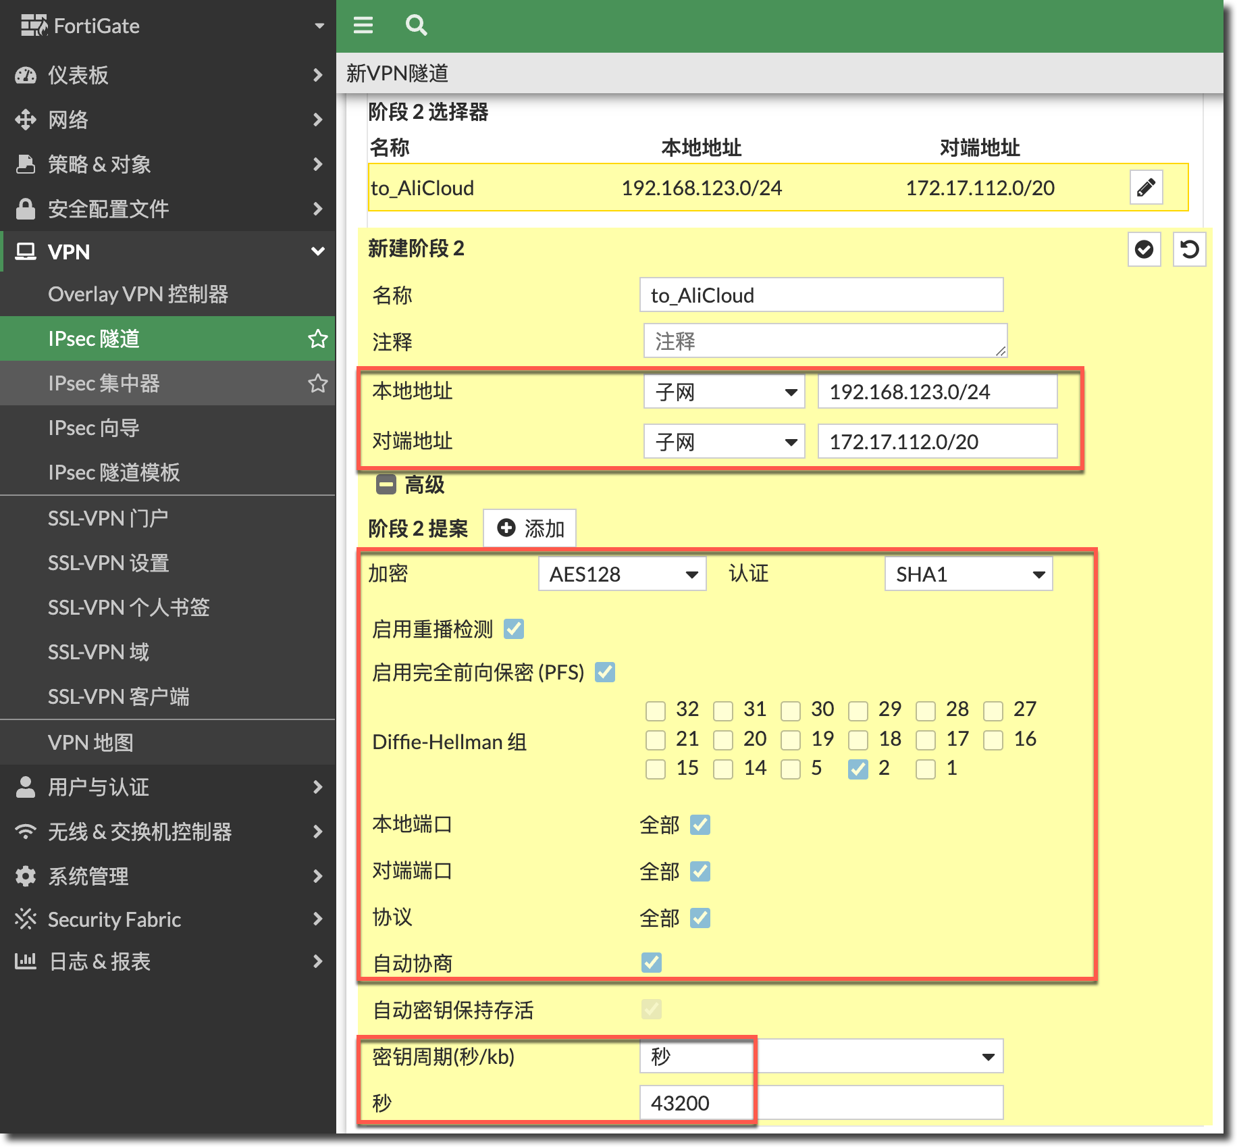Click the star icon beside IPsec 集中器
Viewport: 1237px width, 1147px height.
[x=317, y=384]
